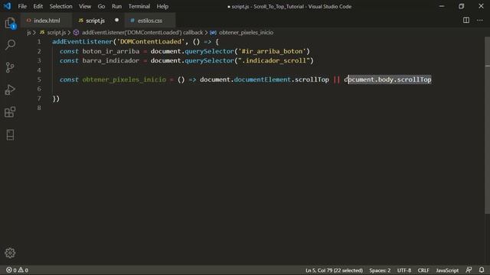Open the Search view
The image size is (490, 275).
10,44
